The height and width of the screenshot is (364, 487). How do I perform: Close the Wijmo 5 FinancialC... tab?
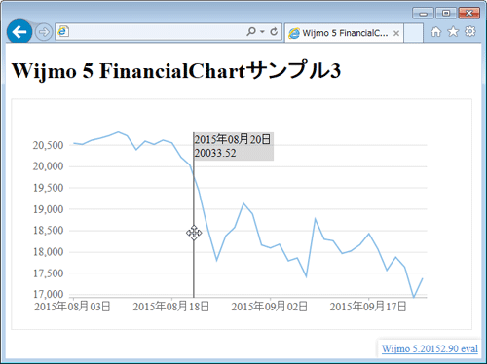tap(396, 33)
